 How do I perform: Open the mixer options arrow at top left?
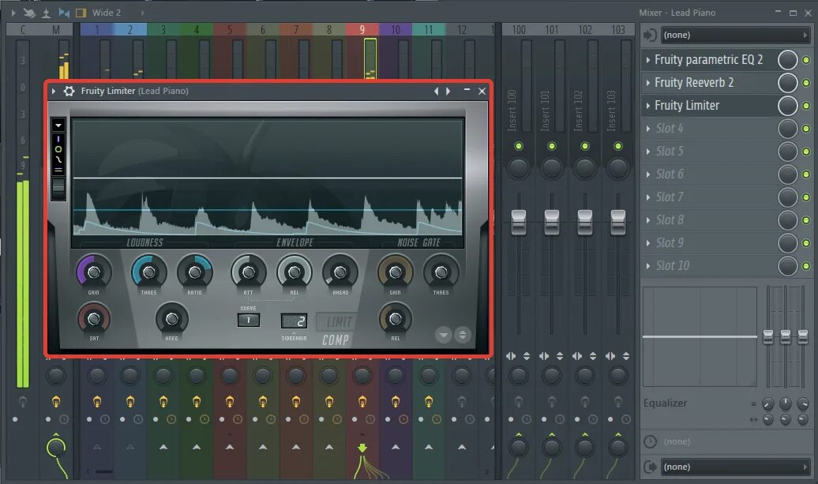click(x=13, y=13)
